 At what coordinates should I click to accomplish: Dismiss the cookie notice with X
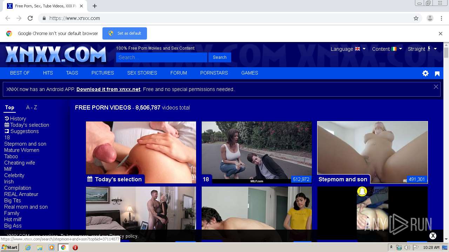click(x=433, y=236)
